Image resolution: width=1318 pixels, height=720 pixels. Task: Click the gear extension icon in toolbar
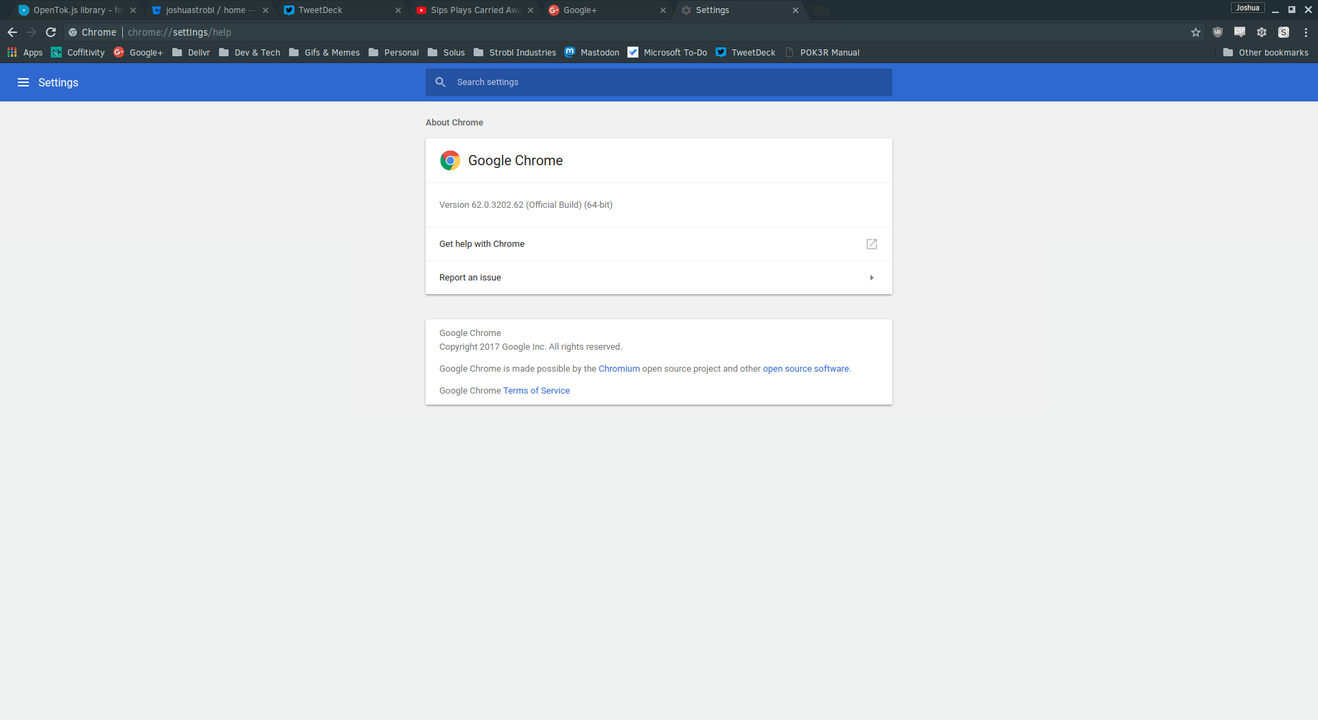1262,32
